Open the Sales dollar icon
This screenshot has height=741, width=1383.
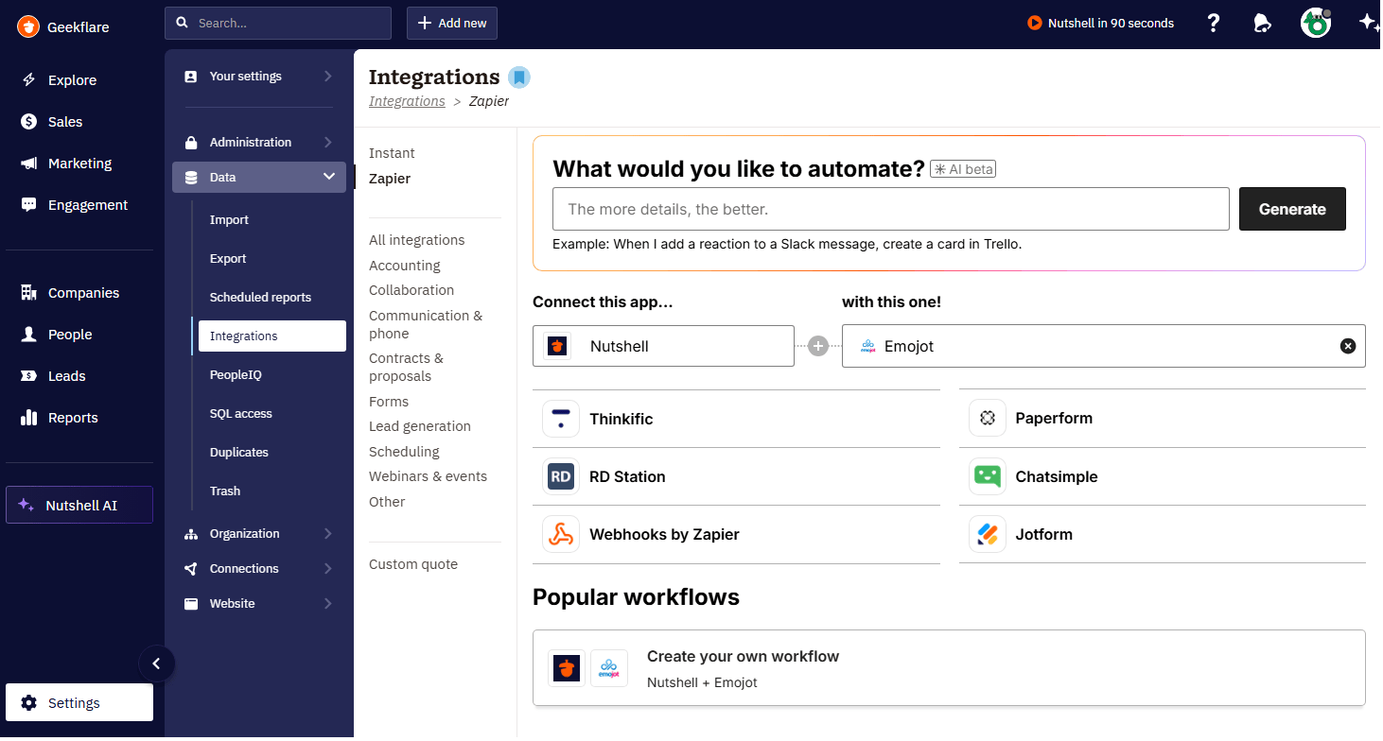click(x=29, y=122)
